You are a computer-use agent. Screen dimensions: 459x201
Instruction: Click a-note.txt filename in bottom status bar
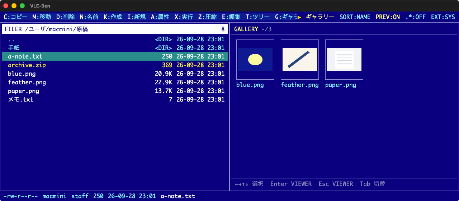(x=178, y=196)
